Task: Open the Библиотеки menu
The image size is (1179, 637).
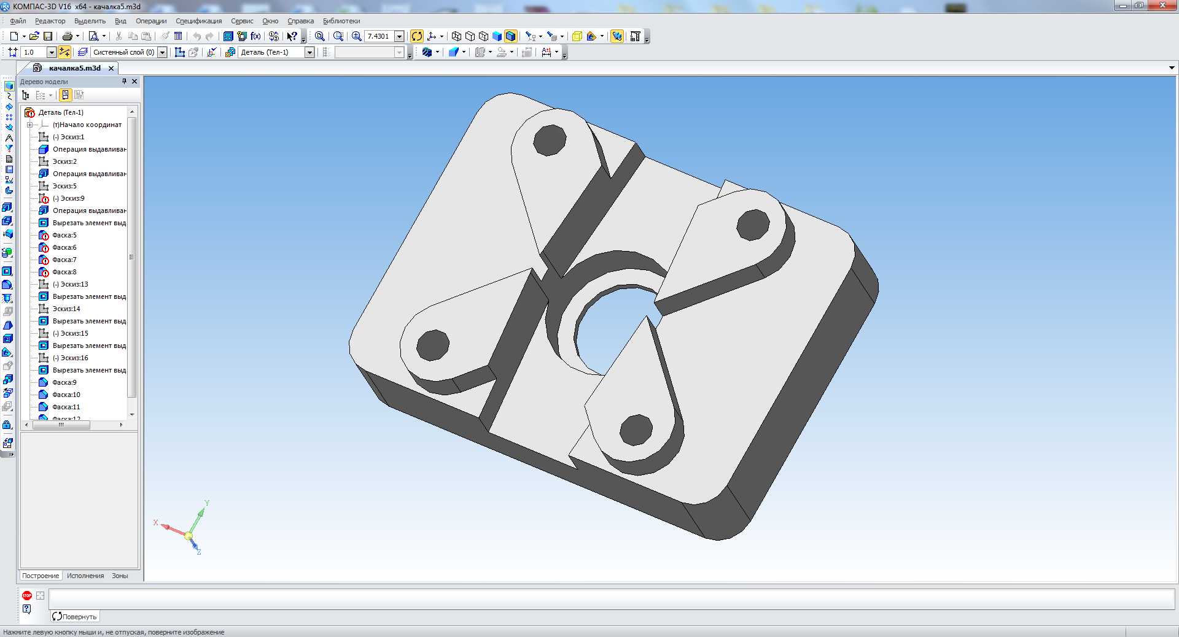Action: tap(341, 21)
